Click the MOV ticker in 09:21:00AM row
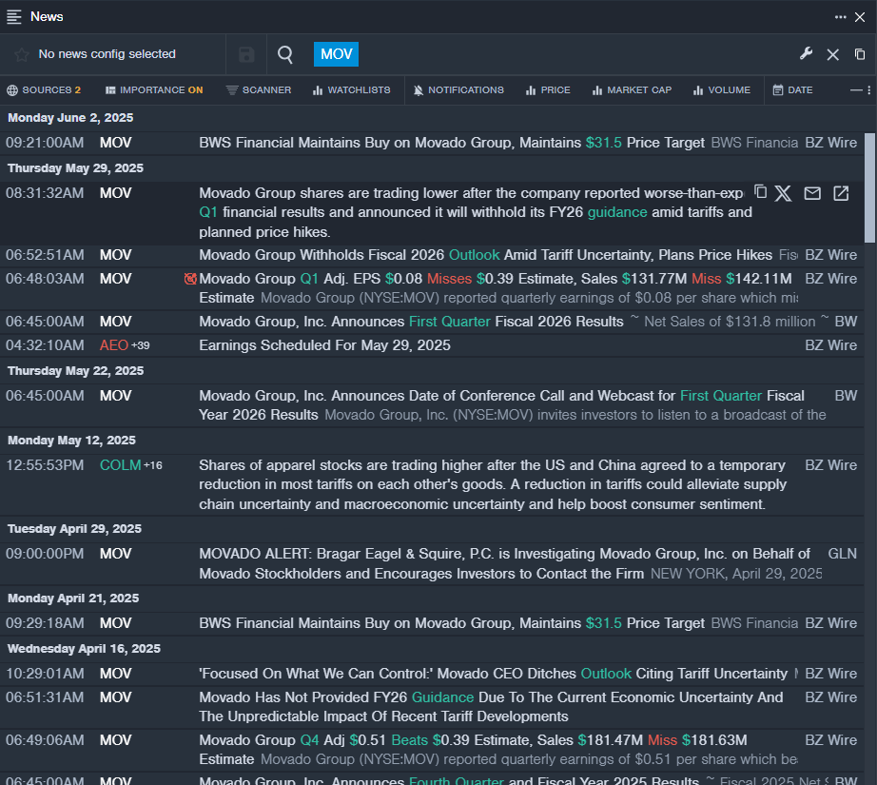 coord(116,143)
